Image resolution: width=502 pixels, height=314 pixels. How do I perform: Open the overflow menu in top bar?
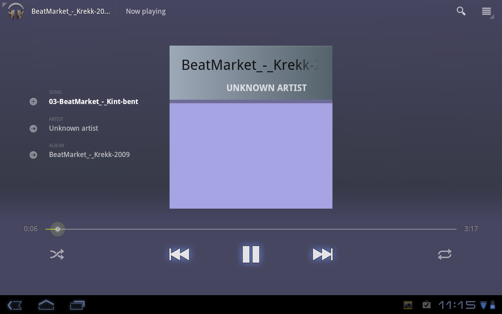pos(486,11)
